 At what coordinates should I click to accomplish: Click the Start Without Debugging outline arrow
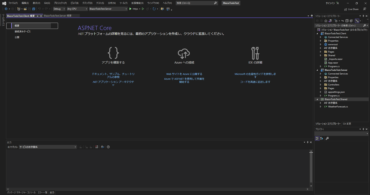pyautogui.click(x=143, y=9)
